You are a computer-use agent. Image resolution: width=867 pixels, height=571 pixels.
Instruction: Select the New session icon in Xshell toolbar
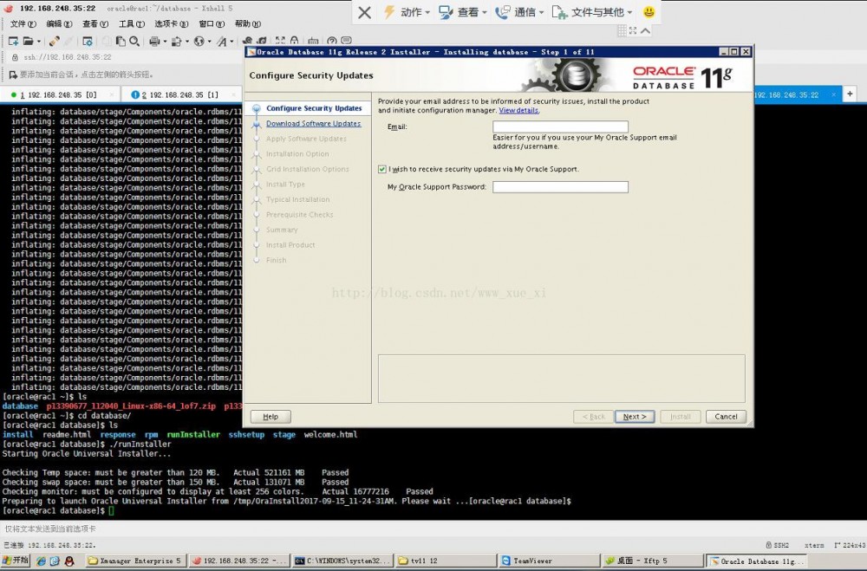pos(13,40)
